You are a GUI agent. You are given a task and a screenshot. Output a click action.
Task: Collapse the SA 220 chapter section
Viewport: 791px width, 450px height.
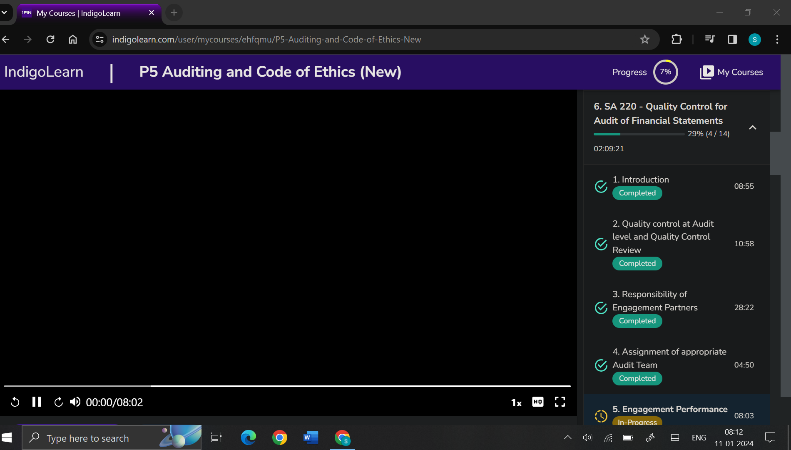(x=752, y=127)
